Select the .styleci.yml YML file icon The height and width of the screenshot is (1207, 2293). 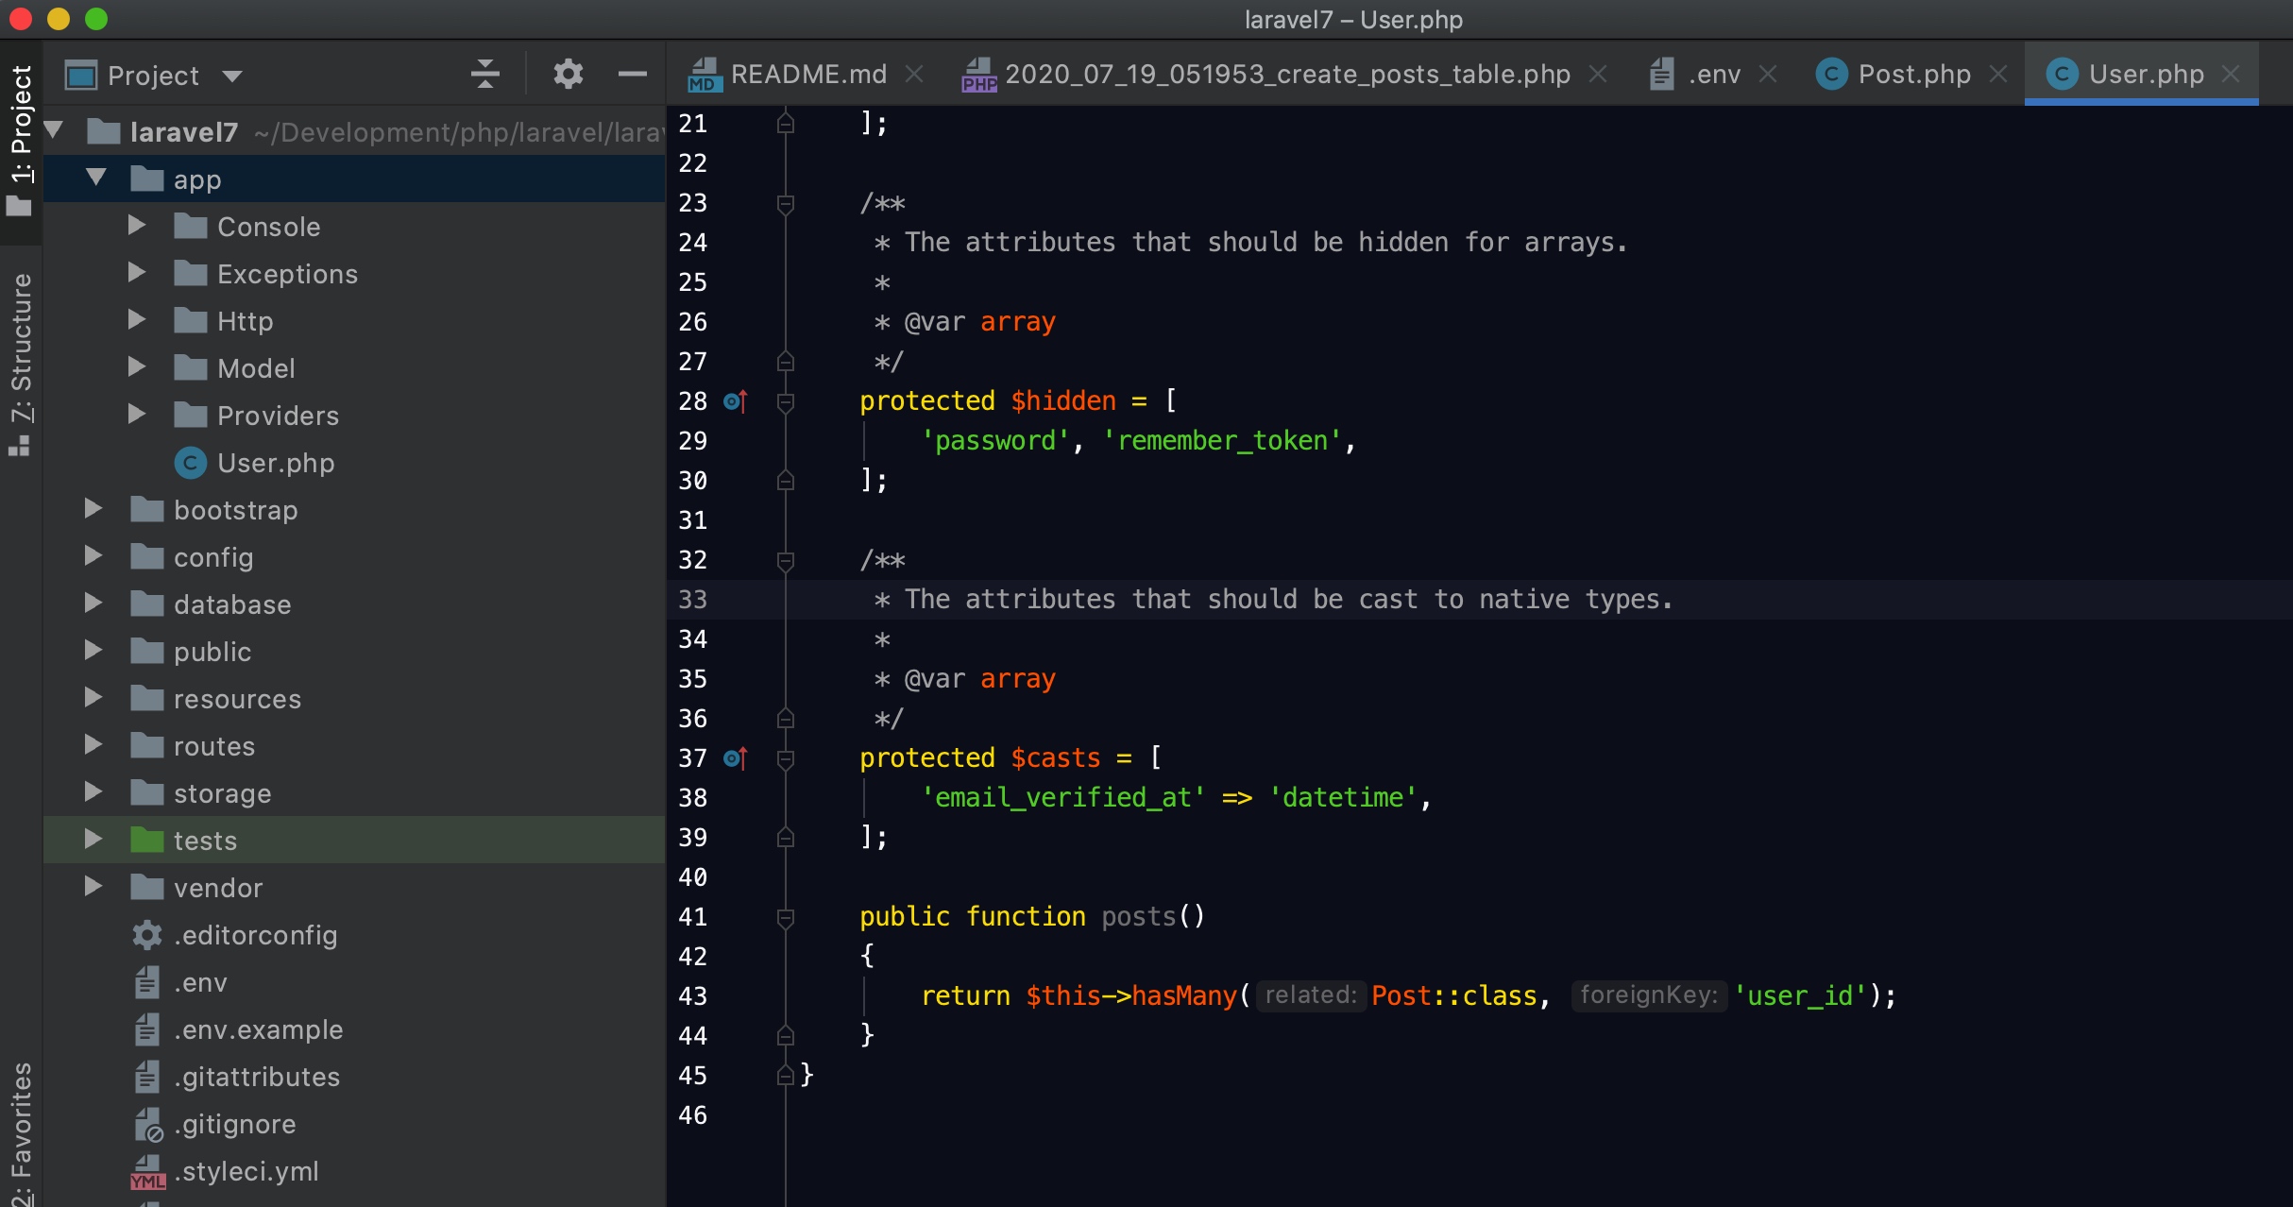147,1172
